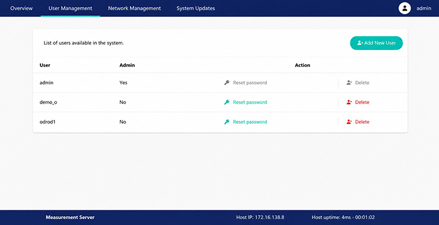Click the Admin column header

pos(127,65)
